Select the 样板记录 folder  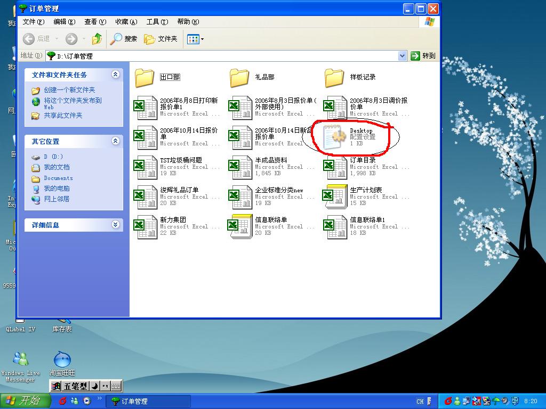click(x=350, y=77)
